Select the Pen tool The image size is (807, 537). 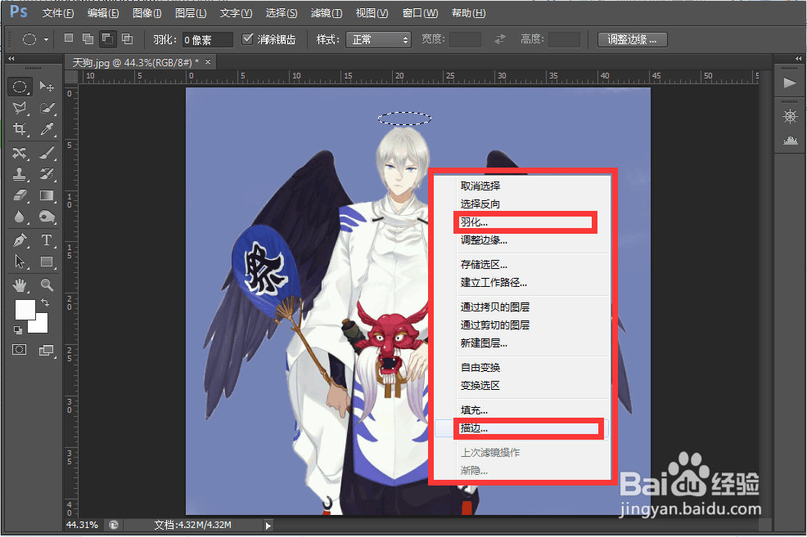coord(20,240)
